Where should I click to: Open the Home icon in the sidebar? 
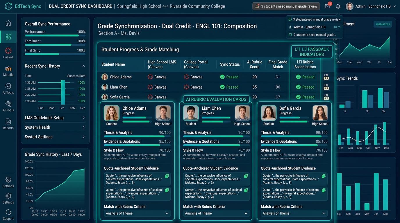(x=8, y=23)
